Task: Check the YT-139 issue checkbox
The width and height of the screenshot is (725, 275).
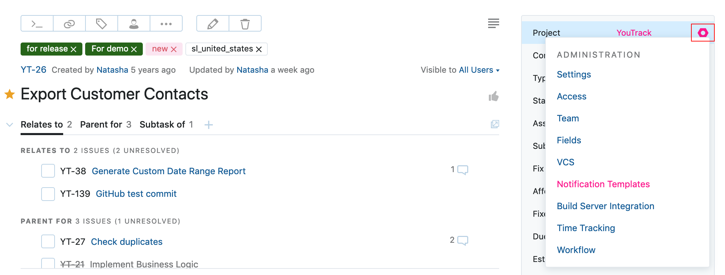Action: pos(48,194)
